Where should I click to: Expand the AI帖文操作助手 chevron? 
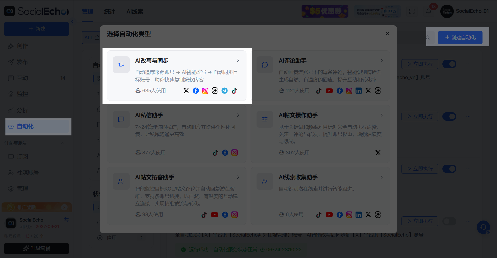tap(382, 115)
